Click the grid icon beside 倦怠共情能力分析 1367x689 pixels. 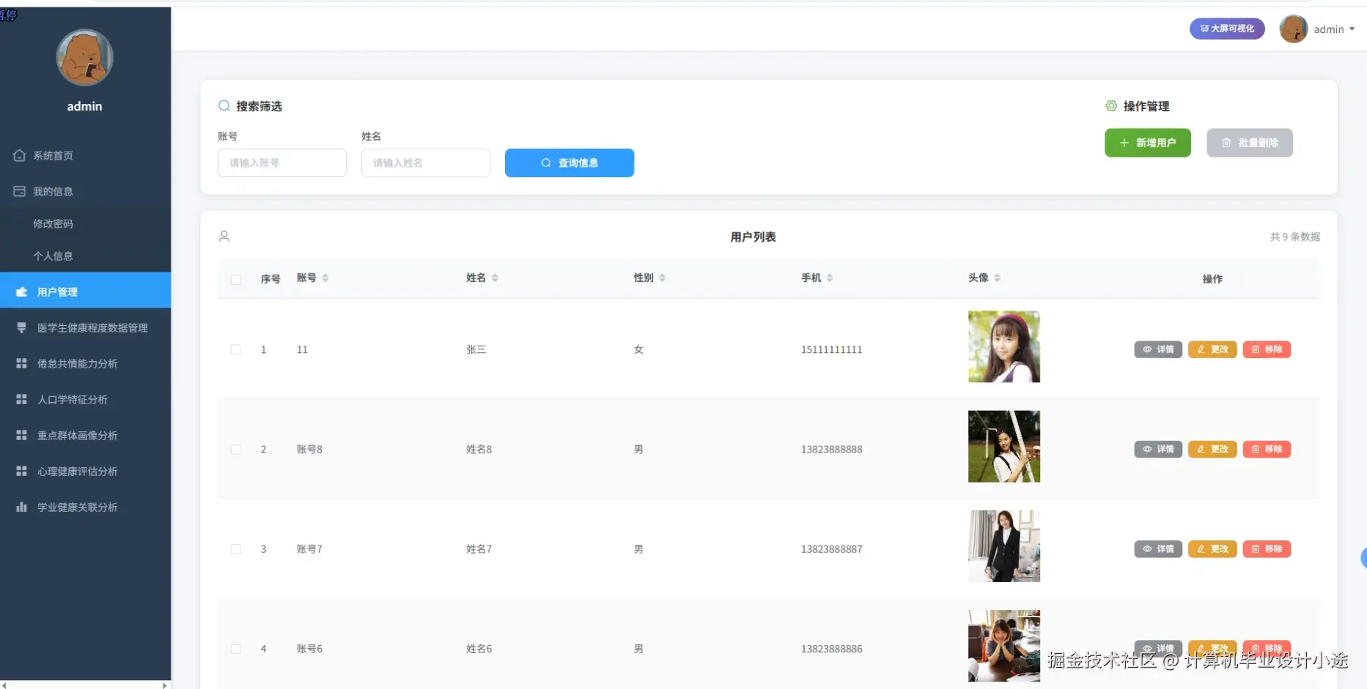click(x=22, y=363)
